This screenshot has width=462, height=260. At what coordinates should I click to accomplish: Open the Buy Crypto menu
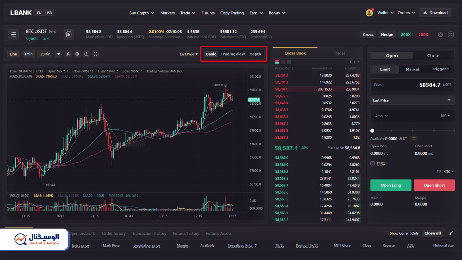coord(141,13)
